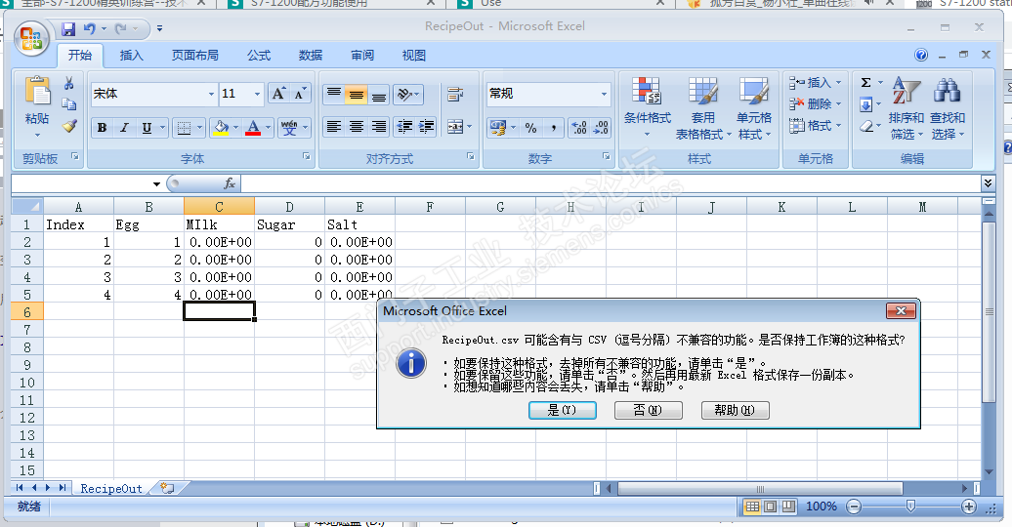Click the zoom slider handle

(910, 507)
